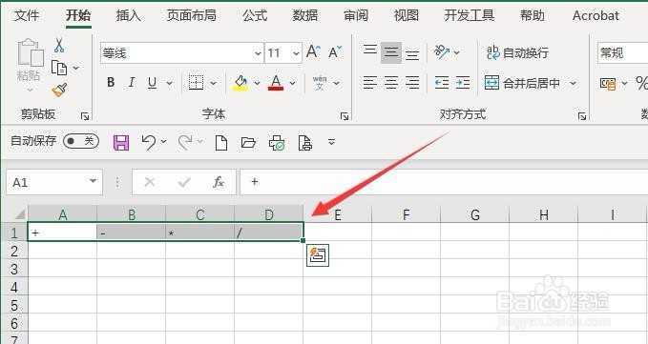Open 对齐方式 alignment dialog launcher
The width and height of the screenshot is (648, 344).
[x=582, y=116]
